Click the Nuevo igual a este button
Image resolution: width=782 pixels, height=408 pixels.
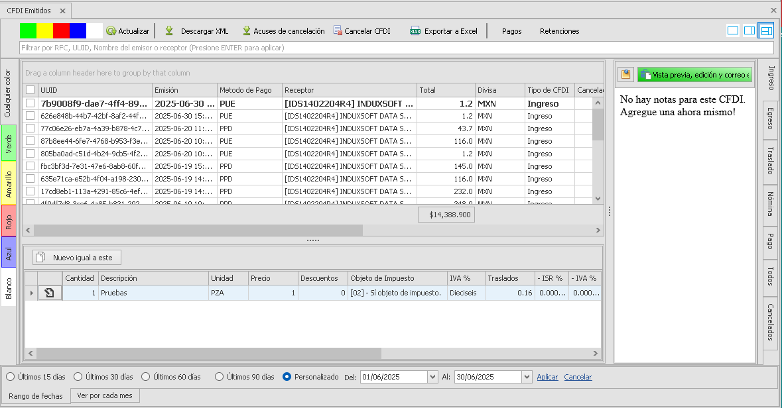click(x=77, y=257)
